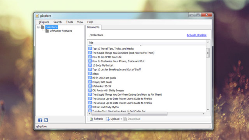Collapse the Collections tree node
This screenshot has width=249, height=140.
[x=38, y=27]
